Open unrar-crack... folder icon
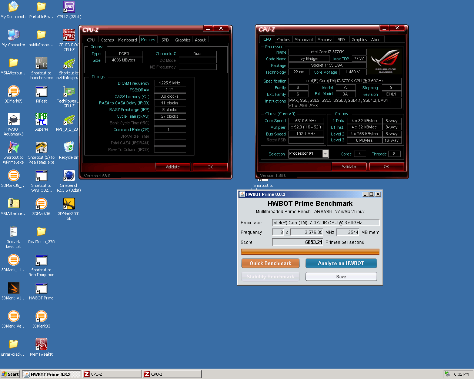474x379 pixels. [x=13, y=348]
